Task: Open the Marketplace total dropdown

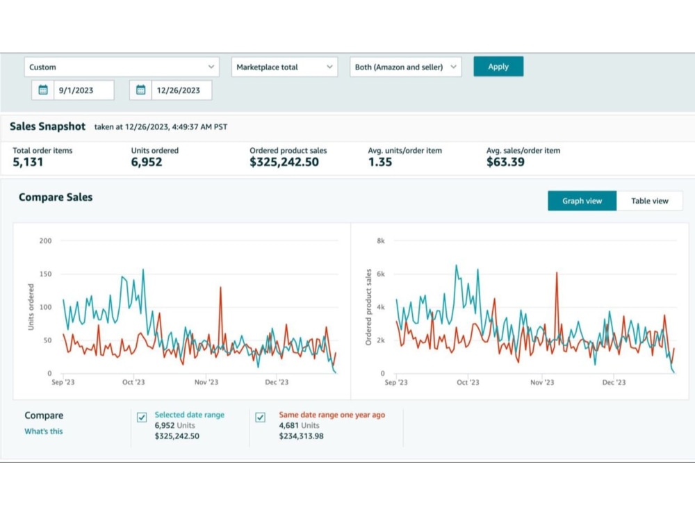Action: coord(284,67)
